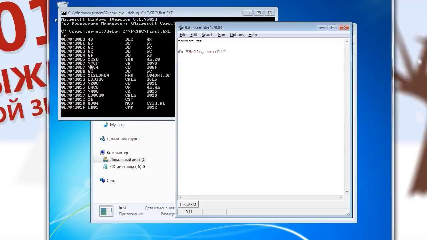
Task: Click the cmd.exe window system icon
Action: tap(64, 13)
